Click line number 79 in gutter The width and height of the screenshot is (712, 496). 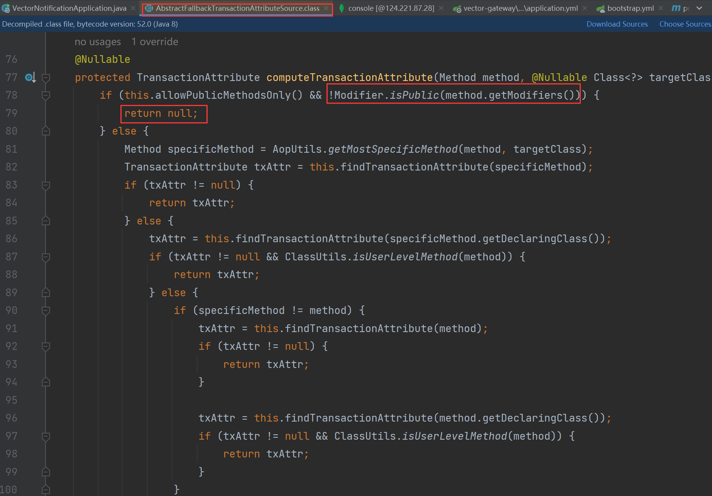[12, 113]
